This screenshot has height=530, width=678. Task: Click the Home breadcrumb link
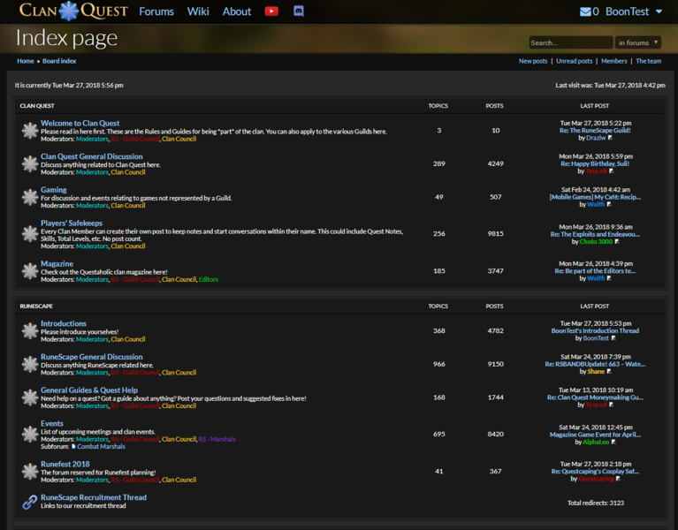25,61
